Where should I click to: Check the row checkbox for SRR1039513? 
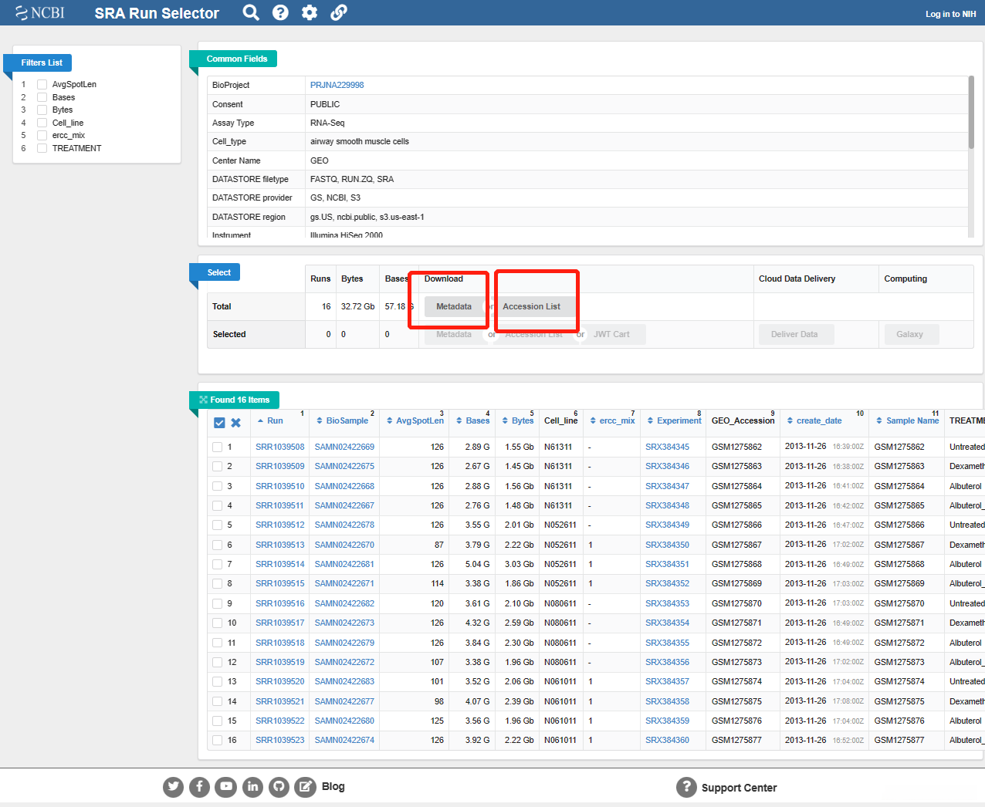click(218, 545)
